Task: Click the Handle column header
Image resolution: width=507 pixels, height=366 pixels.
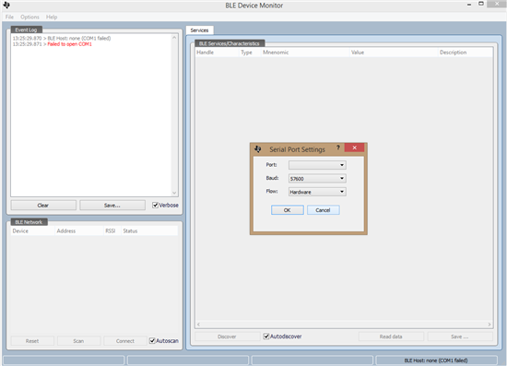Action: [x=218, y=53]
